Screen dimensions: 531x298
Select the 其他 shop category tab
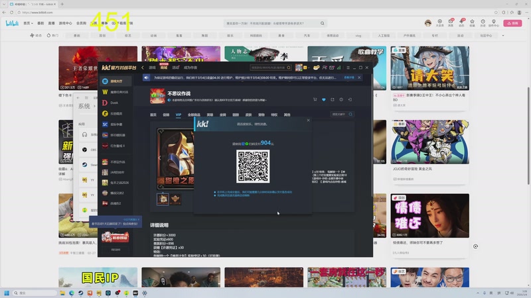(287, 115)
